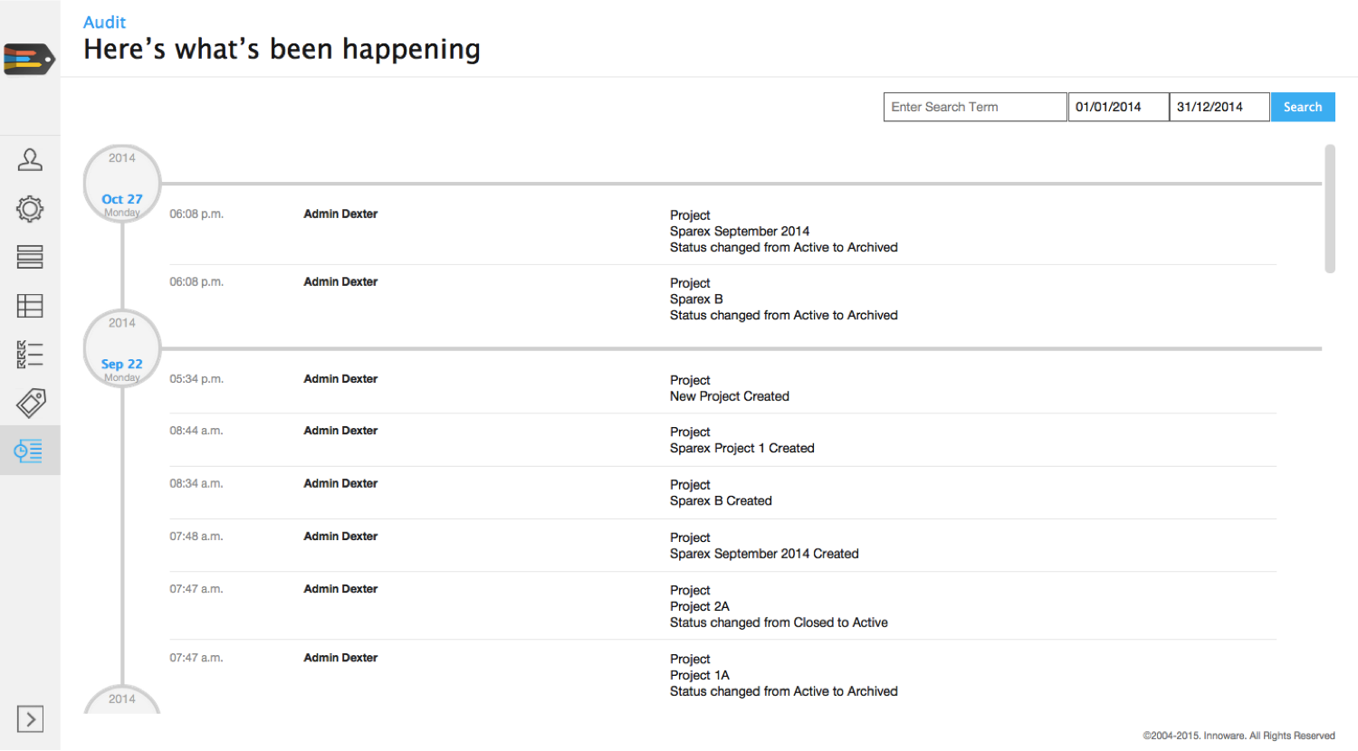
Task: Click the vertical scrollbar thumb
Action: (x=1329, y=208)
